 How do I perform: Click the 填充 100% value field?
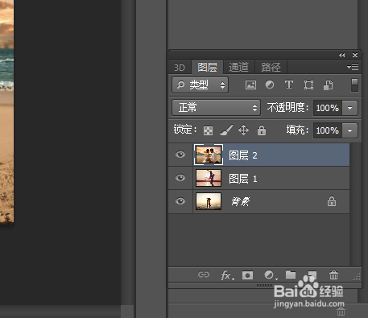click(x=328, y=130)
